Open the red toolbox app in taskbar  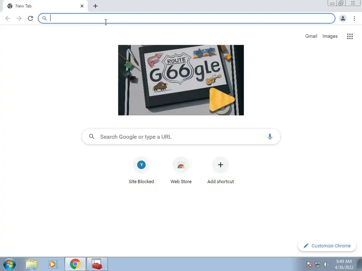(97, 264)
